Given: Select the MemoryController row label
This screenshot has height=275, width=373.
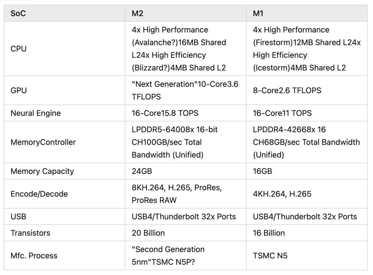Looking at the screenshot, I should tap(43, 142).
